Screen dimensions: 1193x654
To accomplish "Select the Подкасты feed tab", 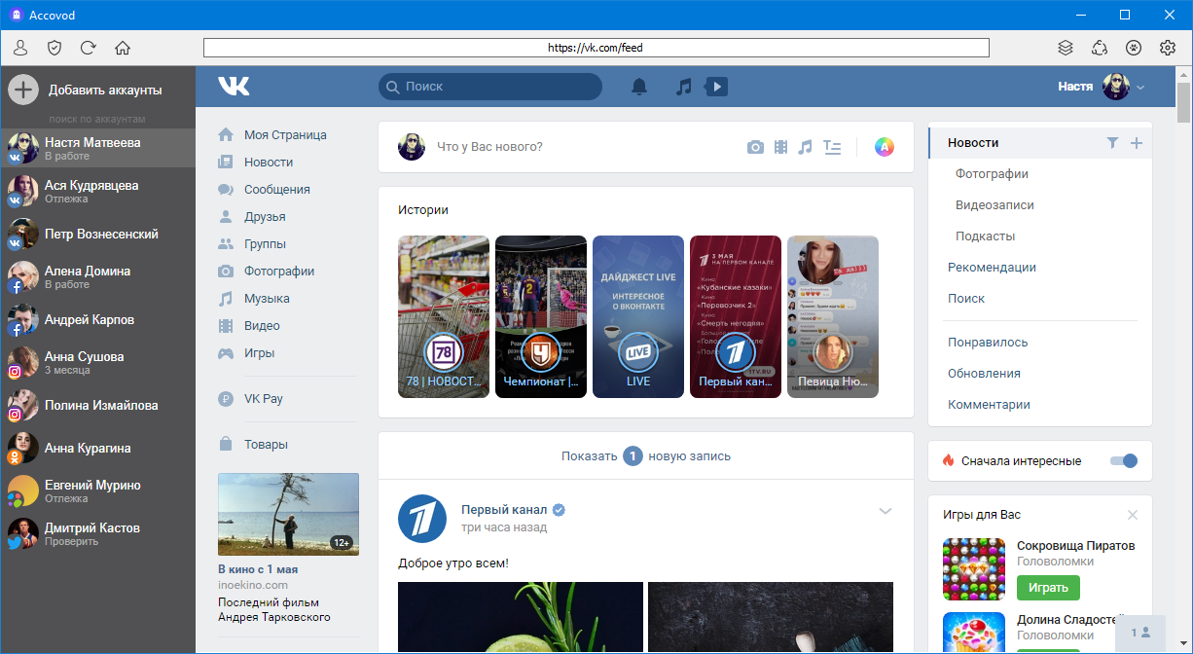I will pos(985,236).
